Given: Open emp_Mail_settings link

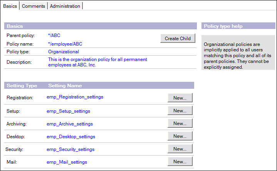Looking at the screenshot, I should tap(67, 162).
